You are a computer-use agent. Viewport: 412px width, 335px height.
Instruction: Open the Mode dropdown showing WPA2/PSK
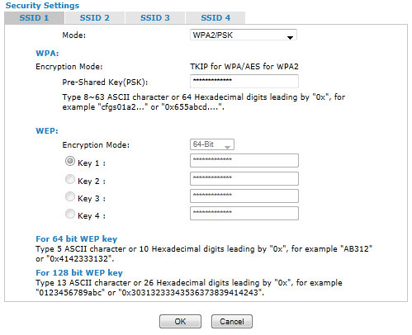[x=244, y=35]
